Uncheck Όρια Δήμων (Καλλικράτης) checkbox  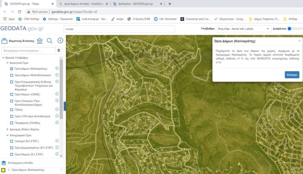(x=12, y=68)
